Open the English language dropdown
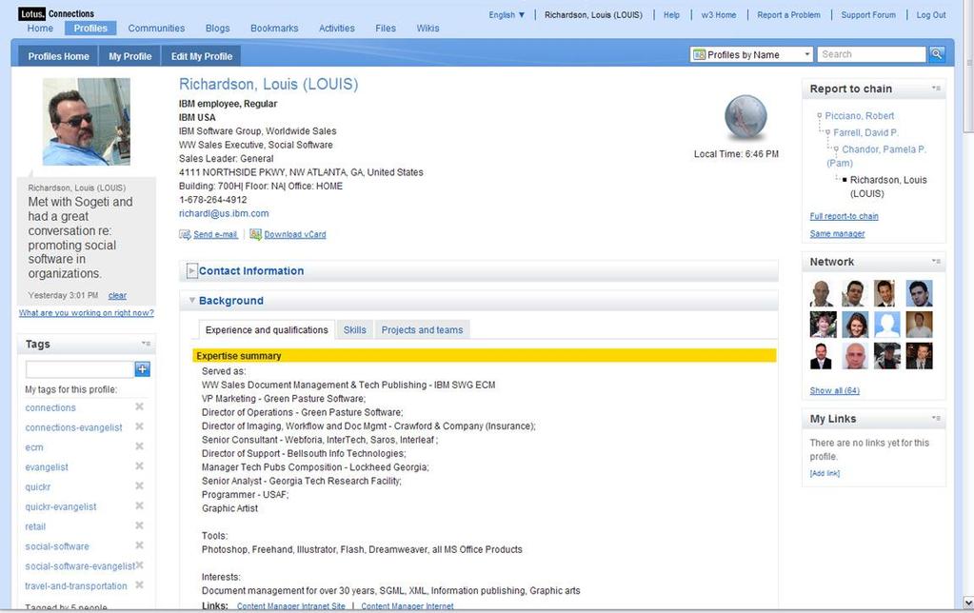 (507, 15)
